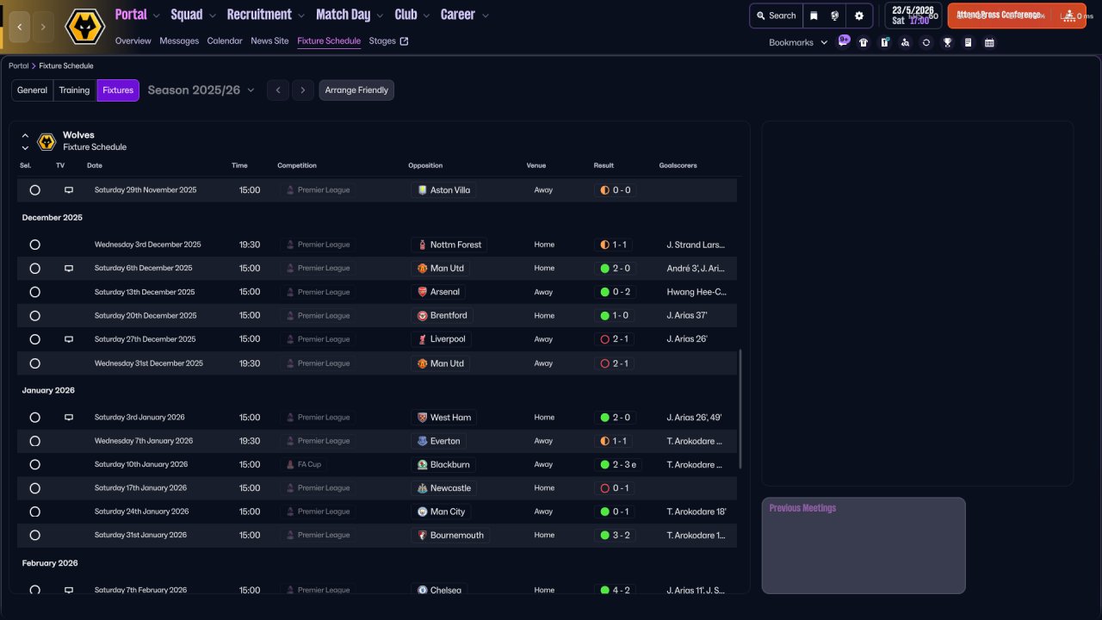Screen dimensions: 1102x620
Task: Select the Arsenal away fixture radio button
Action: (34, 292)
